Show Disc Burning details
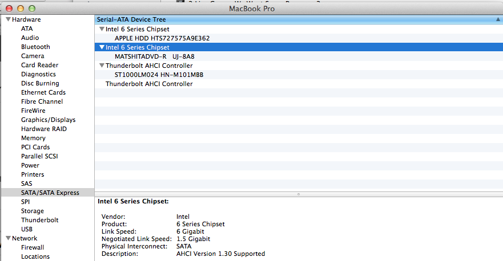The width and height of the screenshot is (503, 261). [x=40, y=83]
